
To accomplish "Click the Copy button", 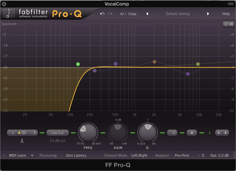I will tap(132, 14).
